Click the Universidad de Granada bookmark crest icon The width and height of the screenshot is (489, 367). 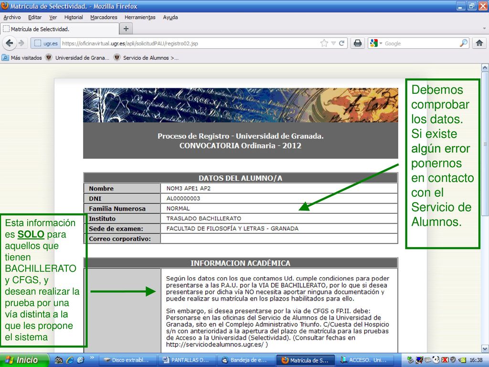[x=49, y=57]
